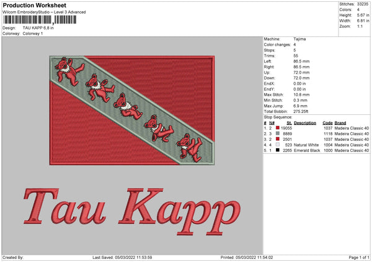Click 'Madeira Classic 40' in the Emerald Black row
The image size is (372, 262).
point(352,150)
